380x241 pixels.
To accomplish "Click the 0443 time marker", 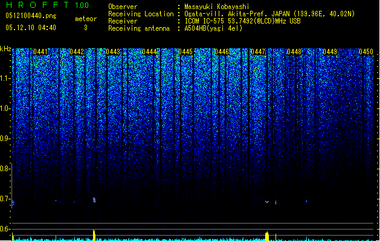I will [x=113, y=52].
